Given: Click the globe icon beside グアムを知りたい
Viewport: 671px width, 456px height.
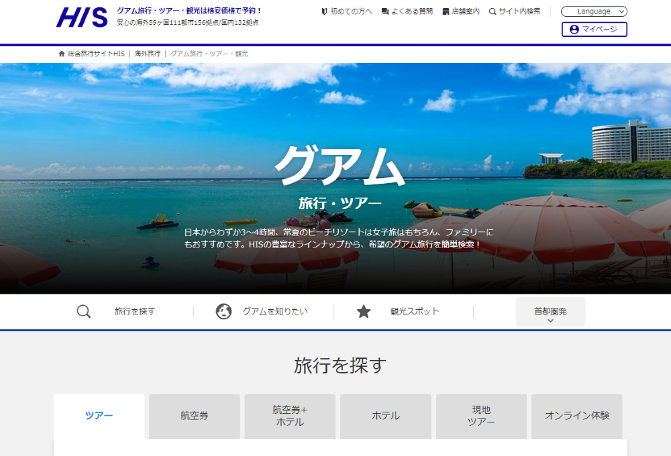Looking at the screenshot, I should 223,311.
